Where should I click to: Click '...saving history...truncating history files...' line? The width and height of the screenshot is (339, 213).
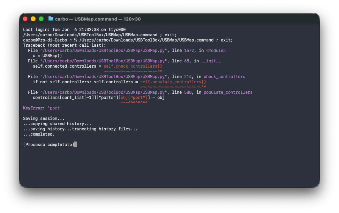point(80,129)
